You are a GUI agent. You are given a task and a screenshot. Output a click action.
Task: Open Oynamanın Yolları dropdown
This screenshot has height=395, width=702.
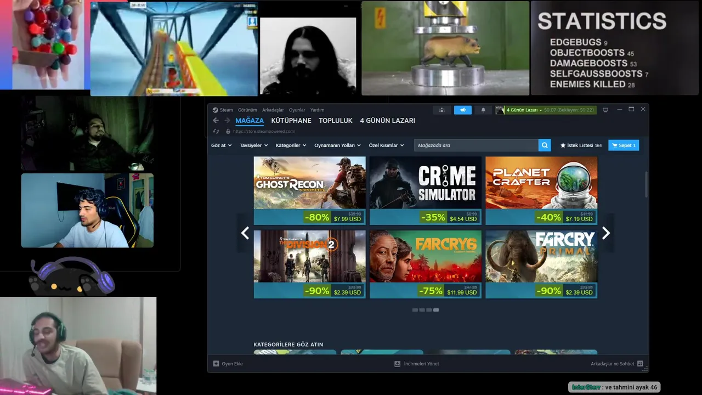[x=337, y=145]
